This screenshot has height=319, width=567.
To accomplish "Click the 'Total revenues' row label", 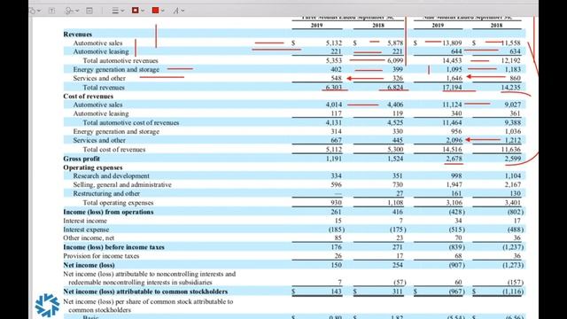I will (104, 88).
